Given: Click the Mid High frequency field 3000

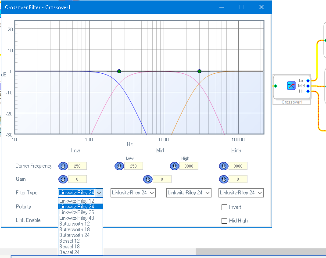Looking at the screenshot, I should [x=189, y=166].
